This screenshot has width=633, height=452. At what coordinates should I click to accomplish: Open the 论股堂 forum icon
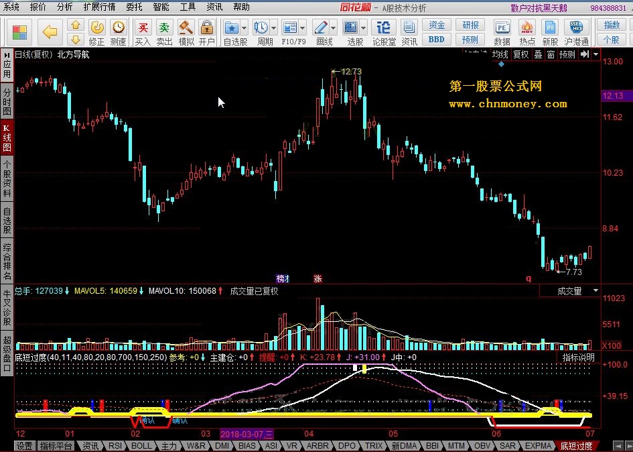click(x=384, y=33)
